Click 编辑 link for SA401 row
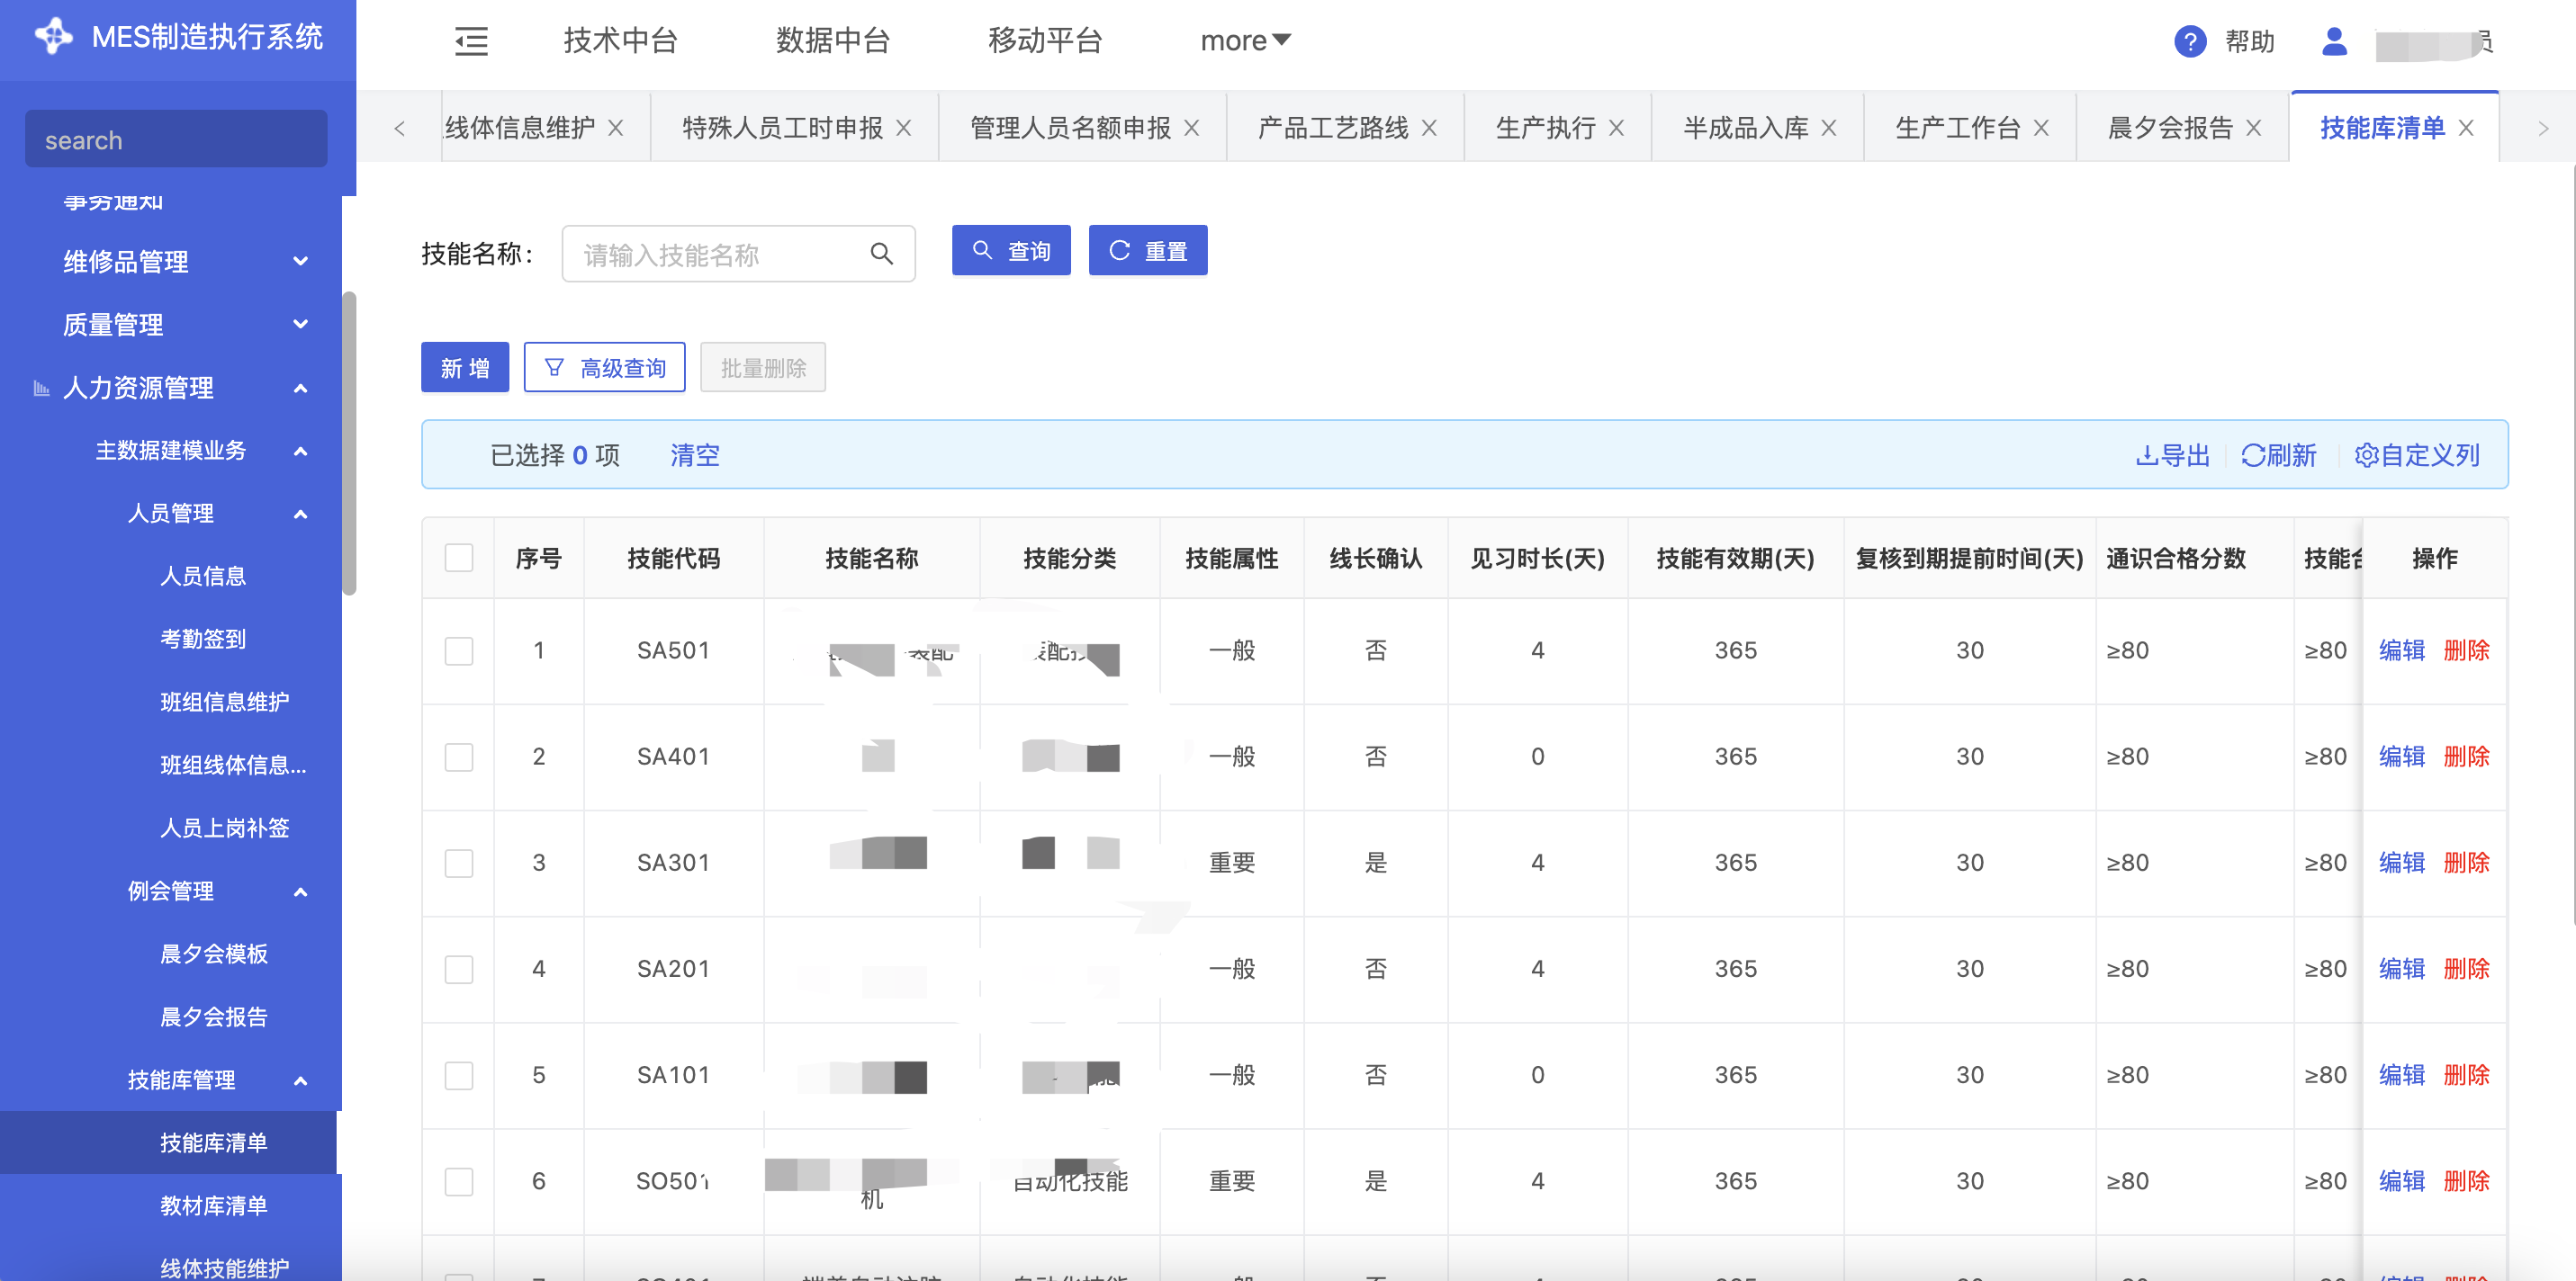2576x1281 pixels. tap(2401, 757)
